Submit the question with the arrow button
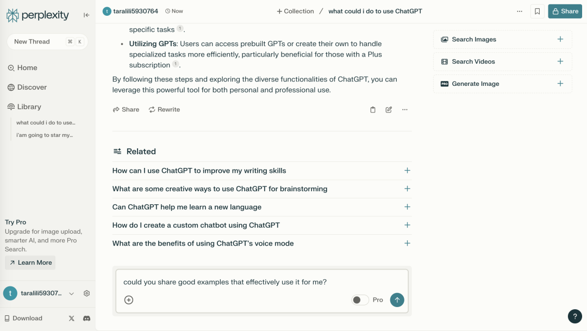 click(397, 300)
